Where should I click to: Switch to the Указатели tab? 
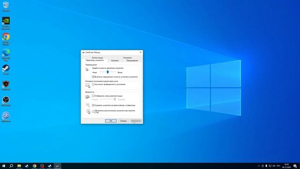[127, 58]
